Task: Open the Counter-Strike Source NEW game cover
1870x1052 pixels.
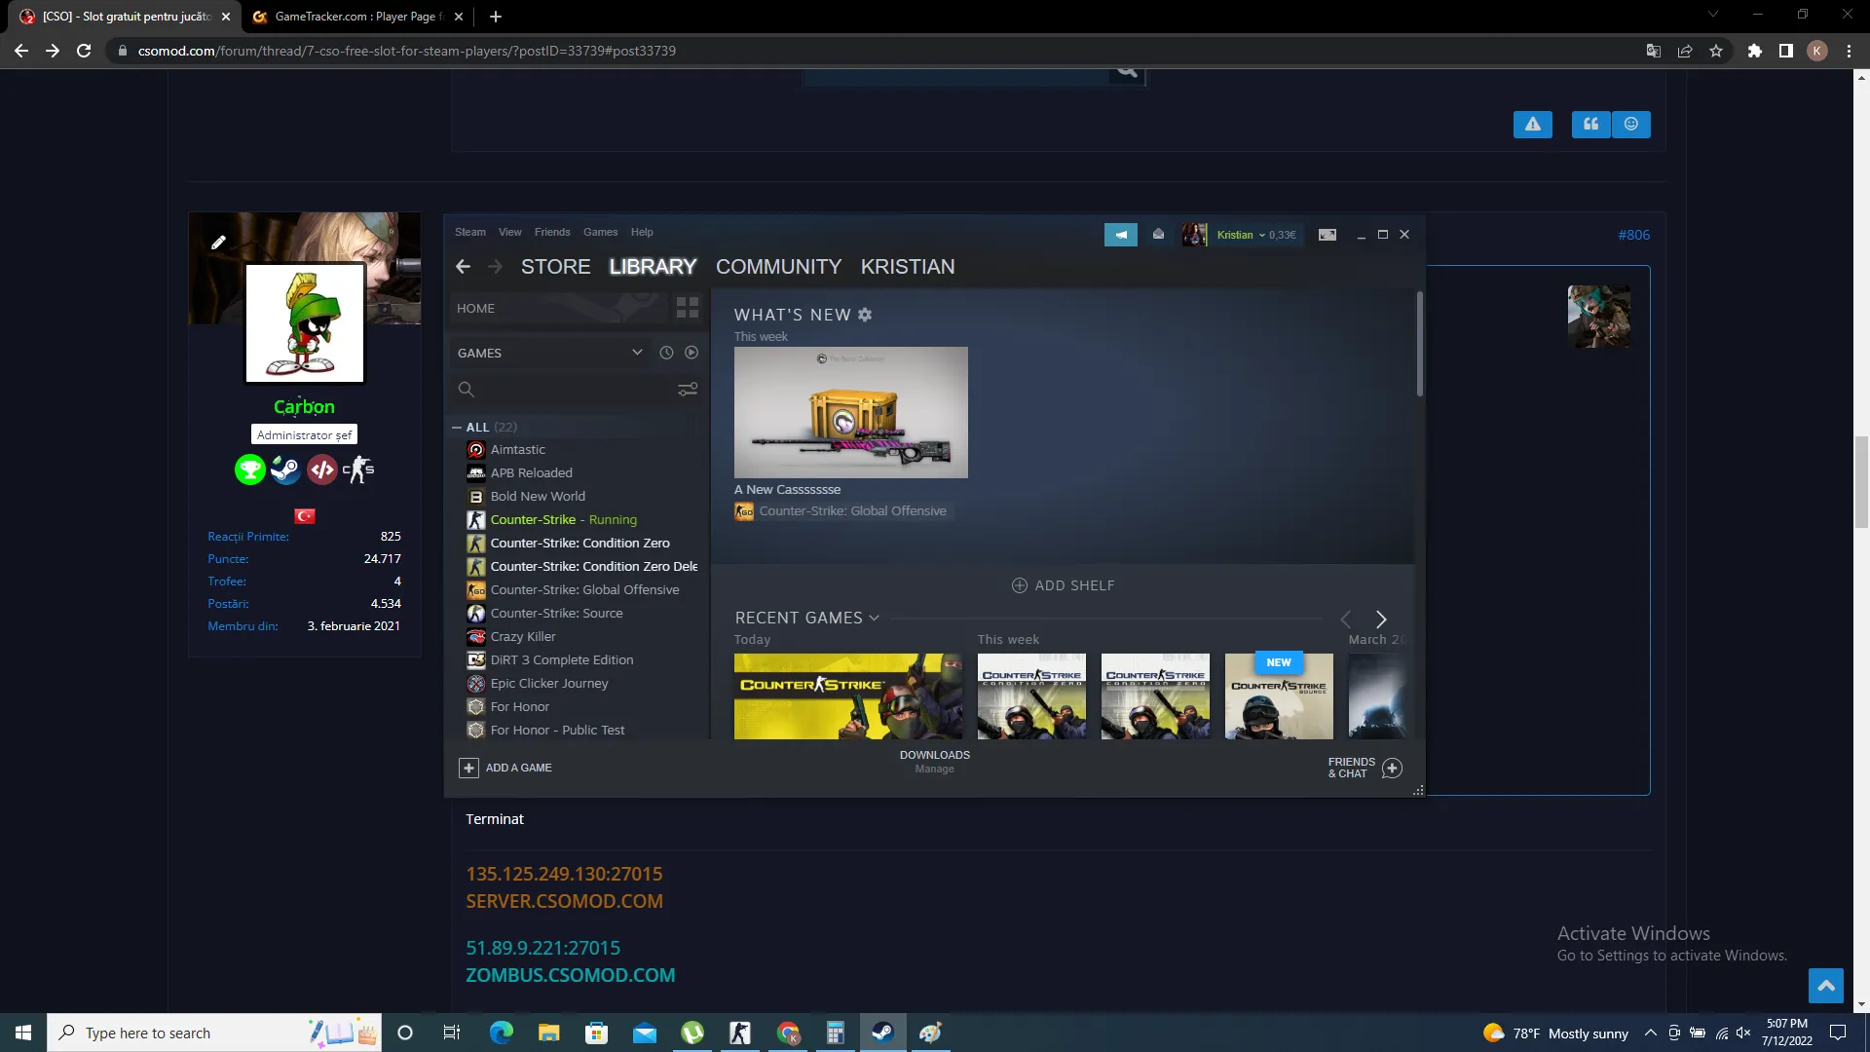Action: click(1279, 696)
